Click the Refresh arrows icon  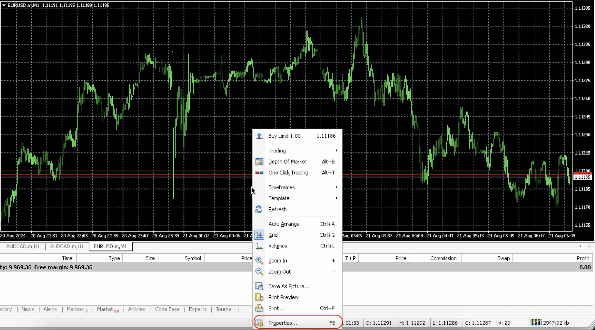pos(259,209)
